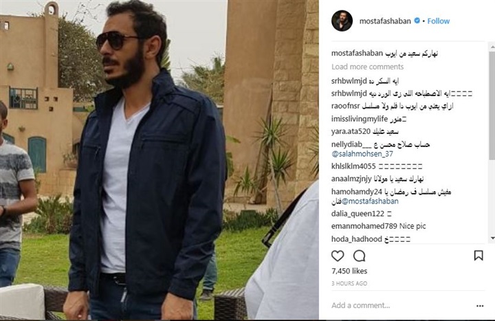
Task: Load more comments on the post
Action: tap(367, 67)
